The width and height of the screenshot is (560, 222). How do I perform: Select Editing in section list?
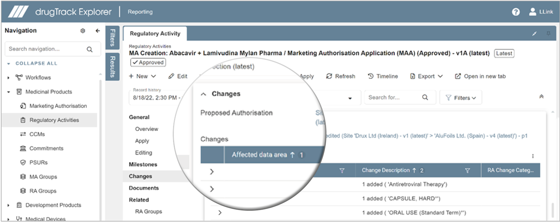click(x=144, y=153)
